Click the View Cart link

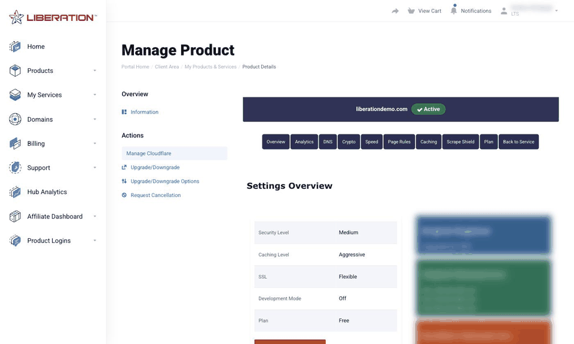pyautogui.click(x=430, y=11)
